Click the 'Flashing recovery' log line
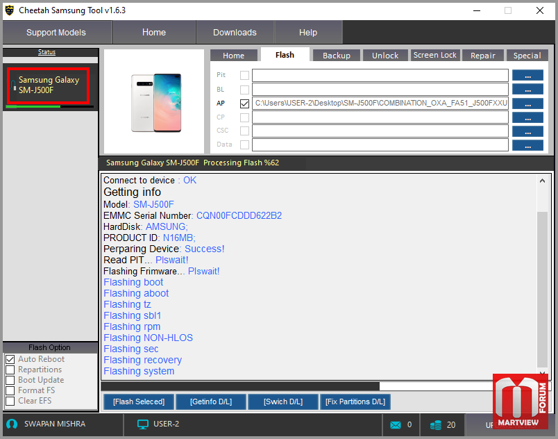Viewport: 558px width, 439px height. tap(143, 361)
